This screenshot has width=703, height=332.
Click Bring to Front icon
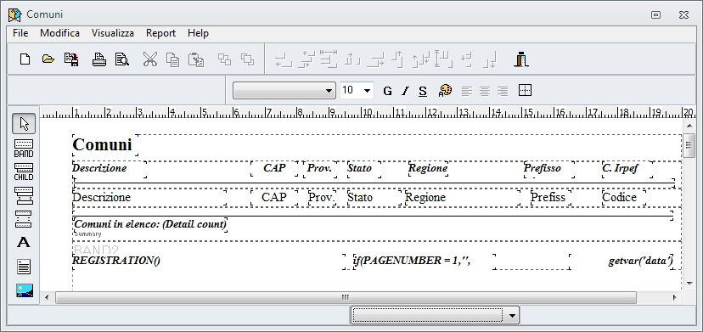click(x=224, y=59)
